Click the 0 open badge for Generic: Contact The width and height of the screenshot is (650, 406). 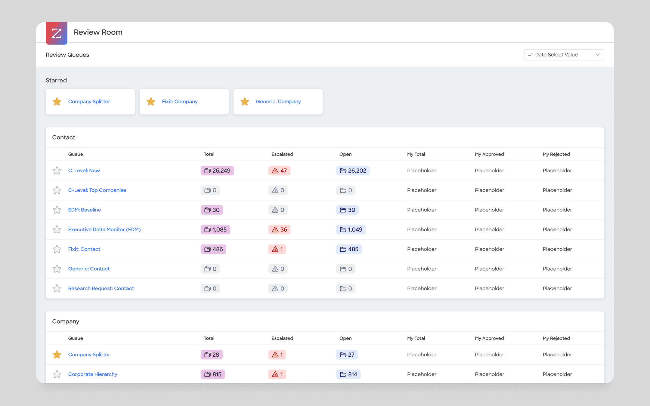(346, 269)
